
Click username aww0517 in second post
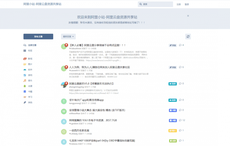click(x=76, y=70)
